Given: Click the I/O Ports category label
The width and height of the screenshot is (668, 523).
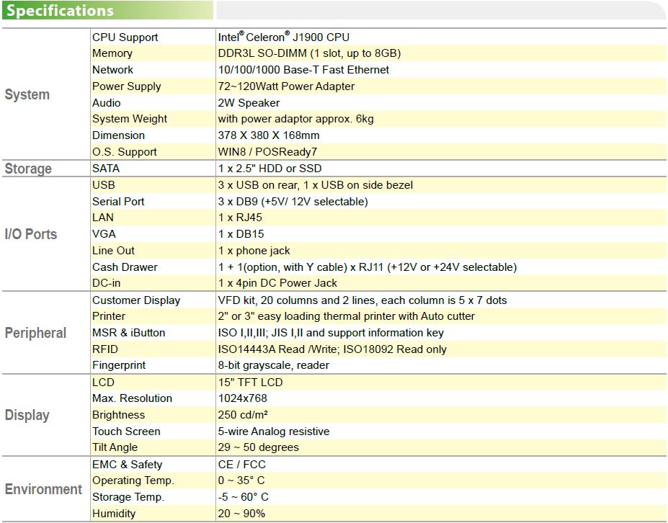Looking at the screenshot, I should click(31, 234).
